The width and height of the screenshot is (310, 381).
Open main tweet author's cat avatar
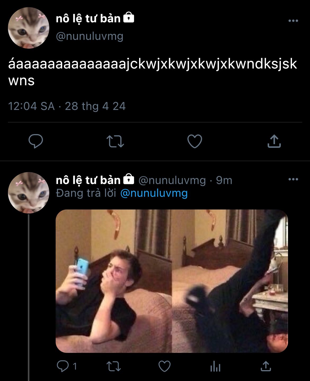coord(29,28)
